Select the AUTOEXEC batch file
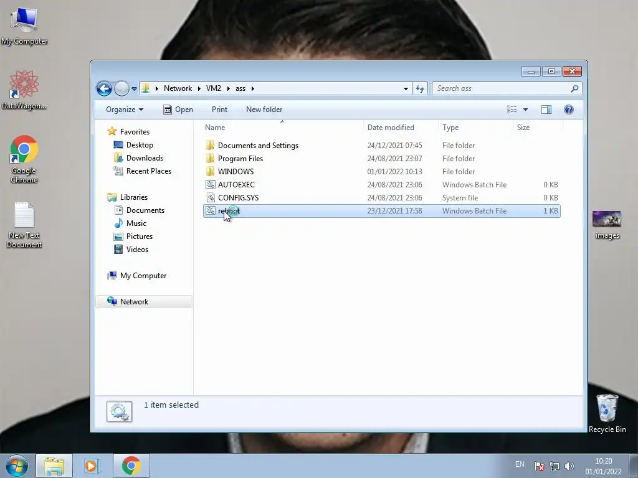Viewport: 638px width, 478px height. [236, 184]
